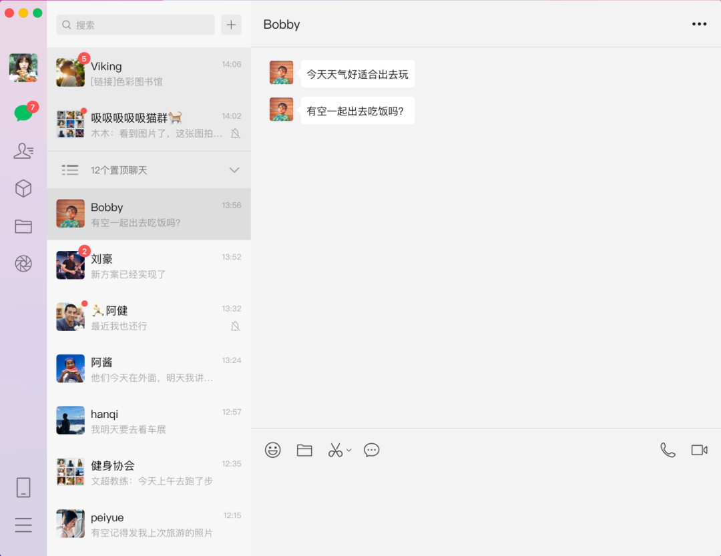Open the emoji picker
721x556 pixels.
(272, 450)
